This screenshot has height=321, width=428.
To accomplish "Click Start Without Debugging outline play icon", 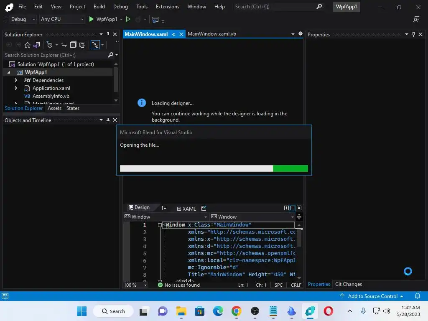I will click(128, 19).
